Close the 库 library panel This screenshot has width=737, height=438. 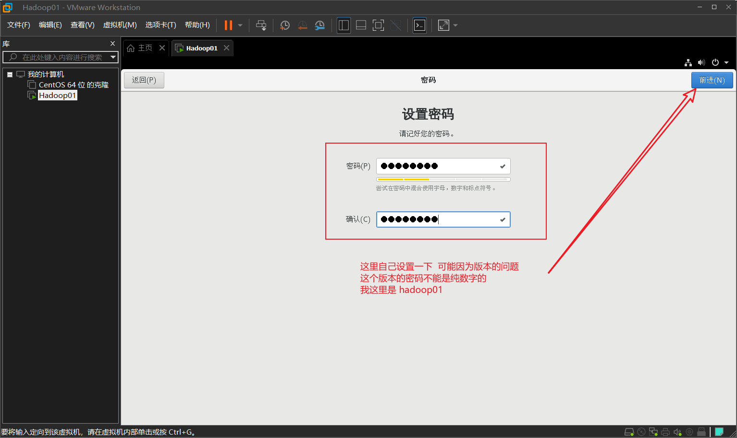(x=113, y=44)
